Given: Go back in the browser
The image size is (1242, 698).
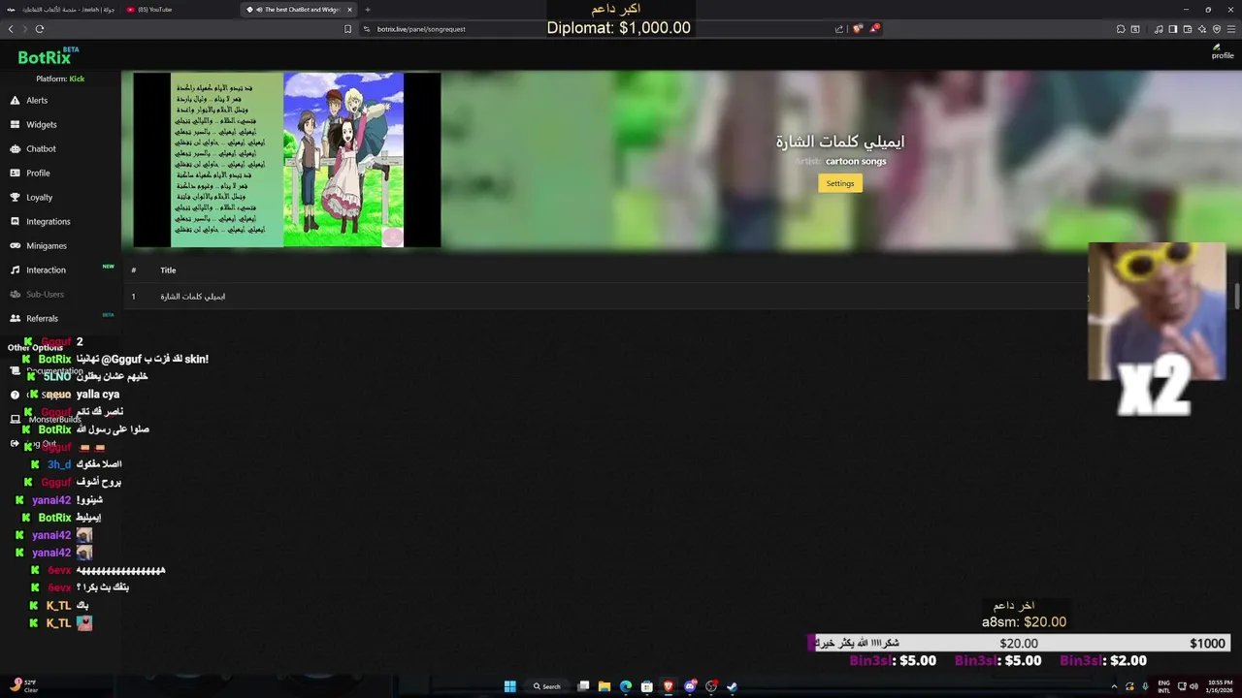Looking at the screenshot, I should (11, 29).
